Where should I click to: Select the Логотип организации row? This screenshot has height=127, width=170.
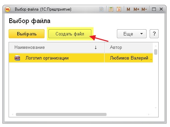[81, 58]
